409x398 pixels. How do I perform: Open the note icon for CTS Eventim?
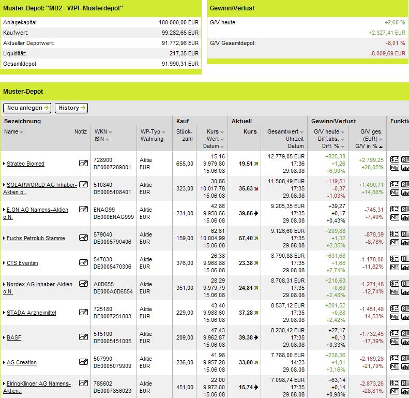(x=83, y=262)
